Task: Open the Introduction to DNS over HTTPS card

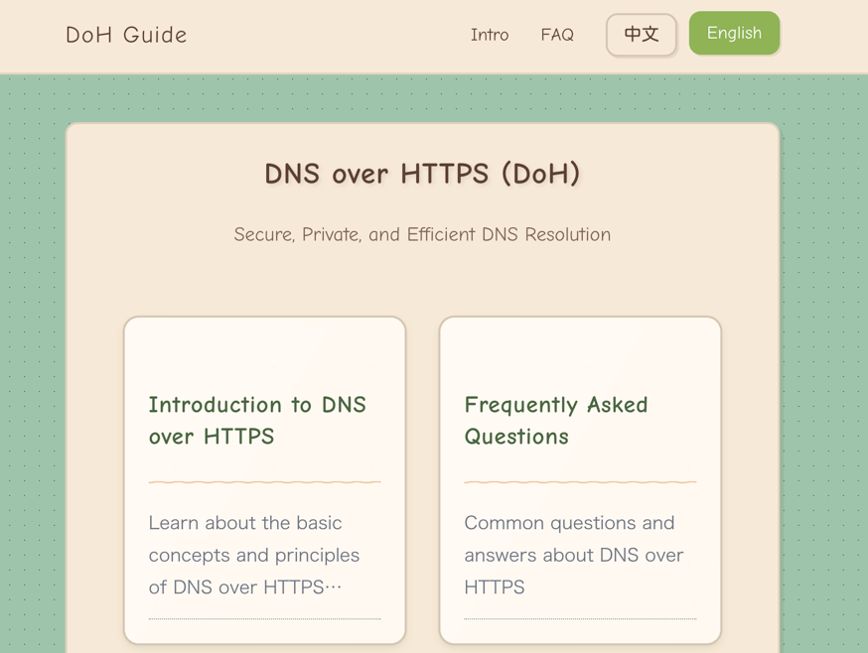Action: click(x=263, y=479)
